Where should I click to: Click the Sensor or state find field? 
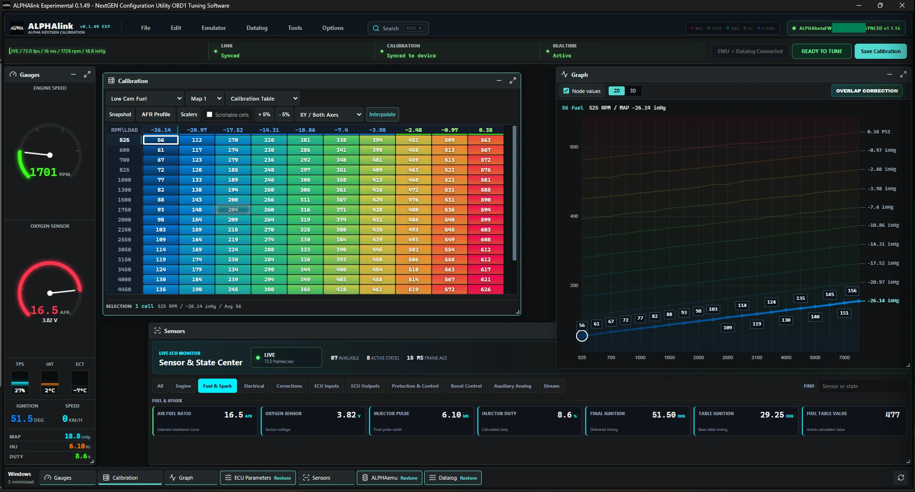click(863, 386)
